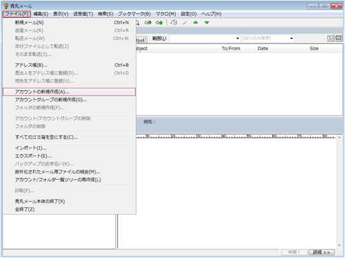Open the ブックマーク(B) menu
Image resolution: width=345 pixels, height=258 pixels.
pyautogui.click(x=134, y=14)
